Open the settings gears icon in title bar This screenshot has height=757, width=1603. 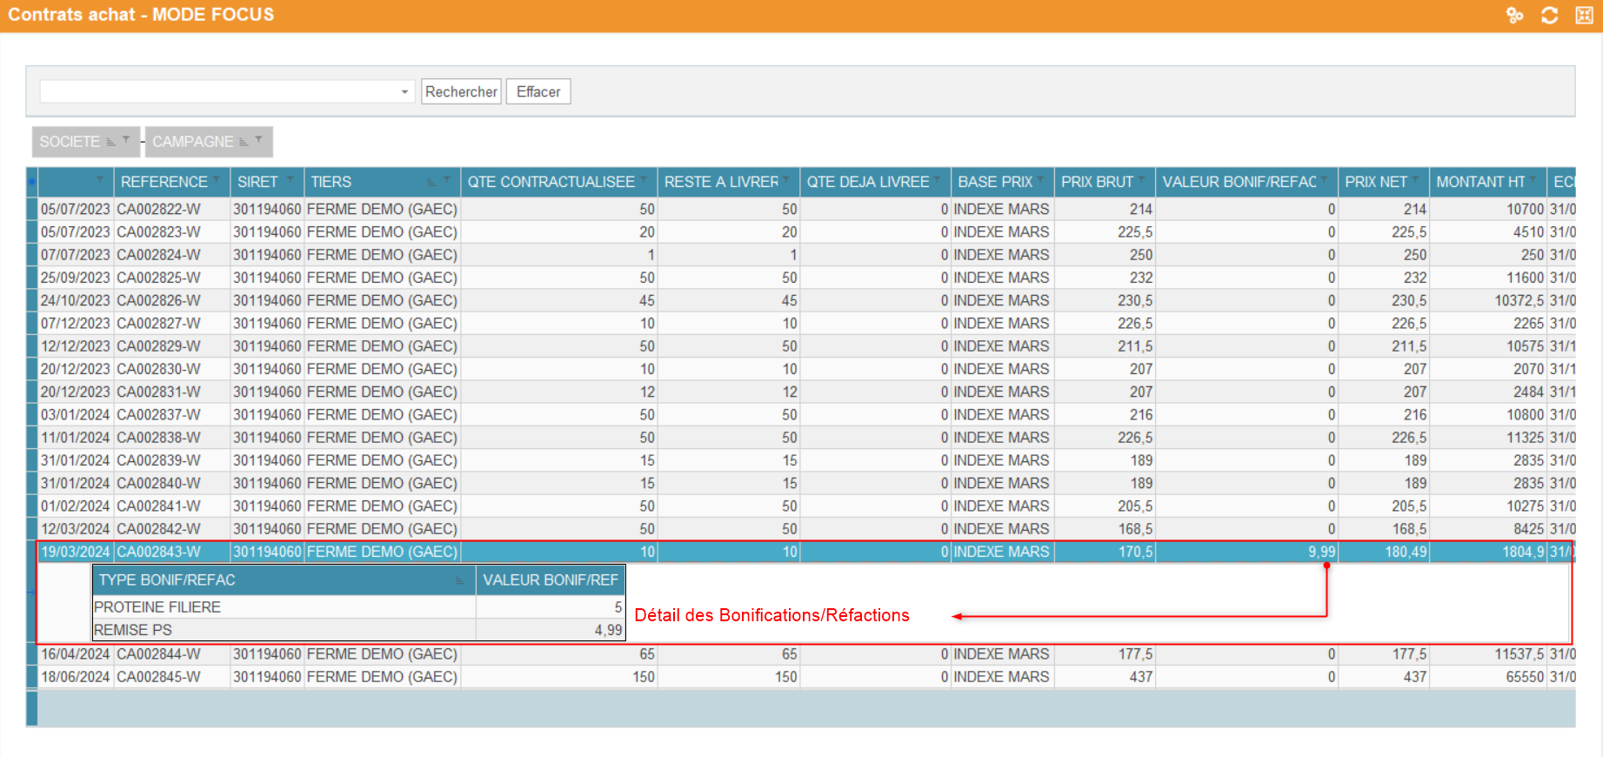1514,15
